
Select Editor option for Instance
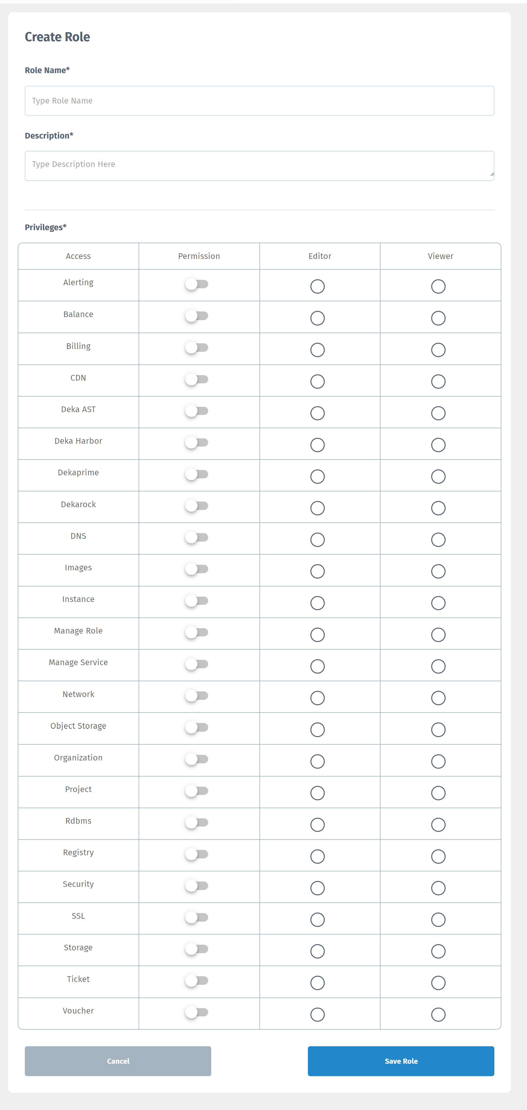317,603
